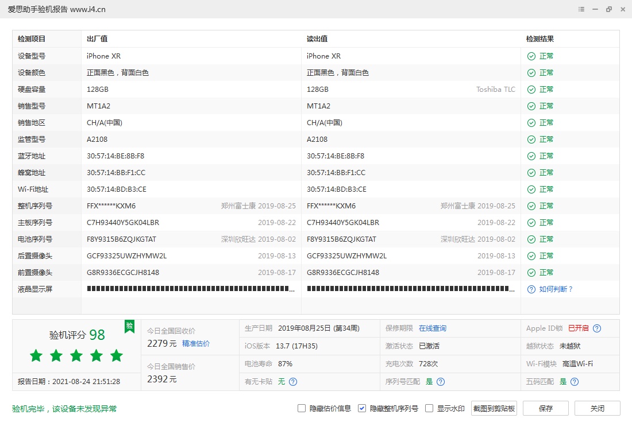This screenshot has height=430, width=632.
Task: Click help icon beside 有无卡贴 无
Action: [293, 382]
